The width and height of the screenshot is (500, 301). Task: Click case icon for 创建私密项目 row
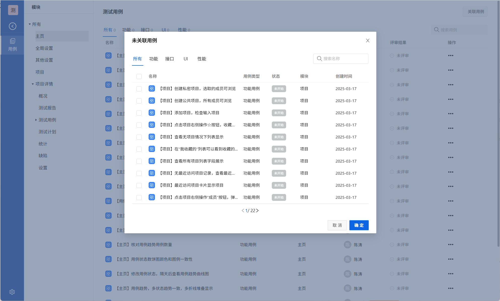tap(152, 89)
